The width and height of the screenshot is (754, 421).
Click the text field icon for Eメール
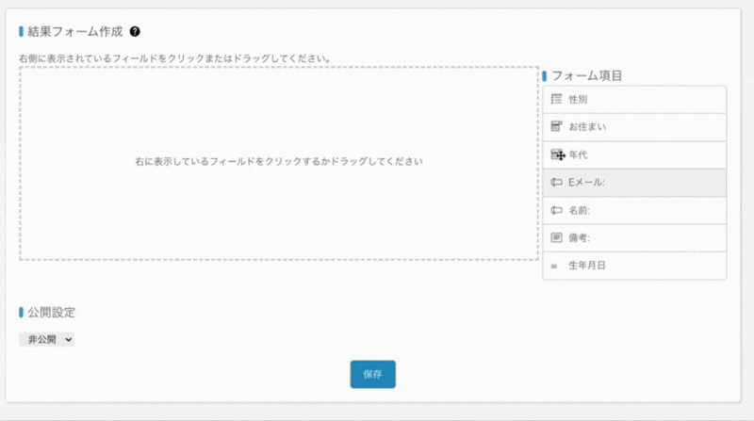tap(556, 183)
